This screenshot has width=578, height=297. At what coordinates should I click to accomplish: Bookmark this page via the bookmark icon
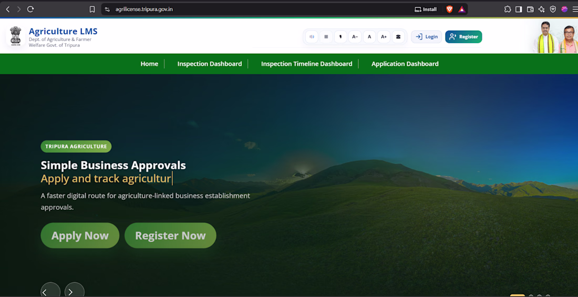pyautogui.click(x=92, y=9)
